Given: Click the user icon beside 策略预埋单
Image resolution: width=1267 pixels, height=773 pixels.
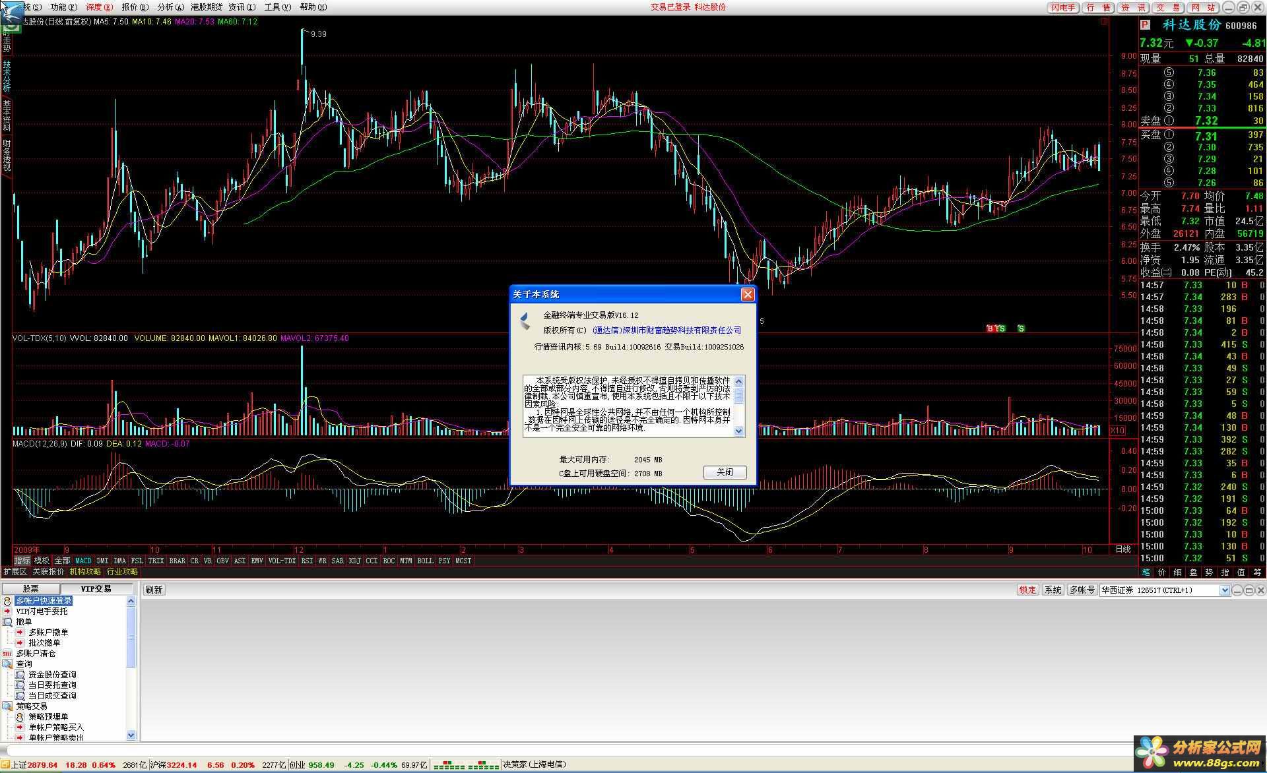Looking at the screenshot, I should (20, 717).
